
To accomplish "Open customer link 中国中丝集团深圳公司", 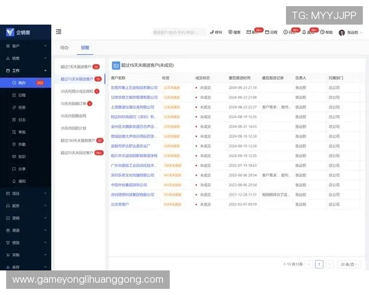I will coord(129,185).
